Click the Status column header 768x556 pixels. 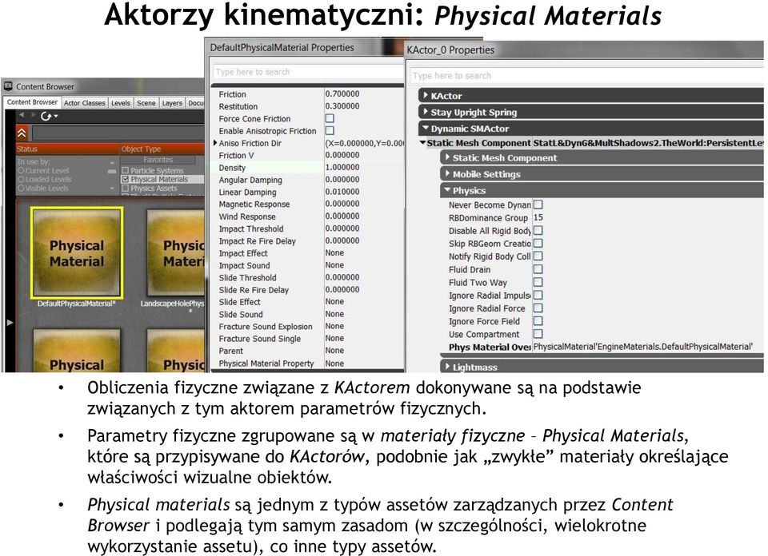(x=67, y=149)
